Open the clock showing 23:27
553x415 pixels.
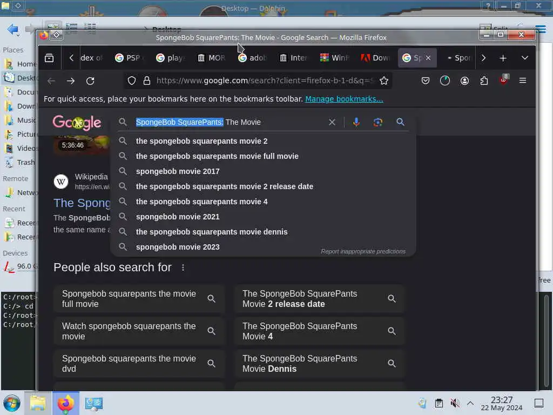(x=502, y=403)
